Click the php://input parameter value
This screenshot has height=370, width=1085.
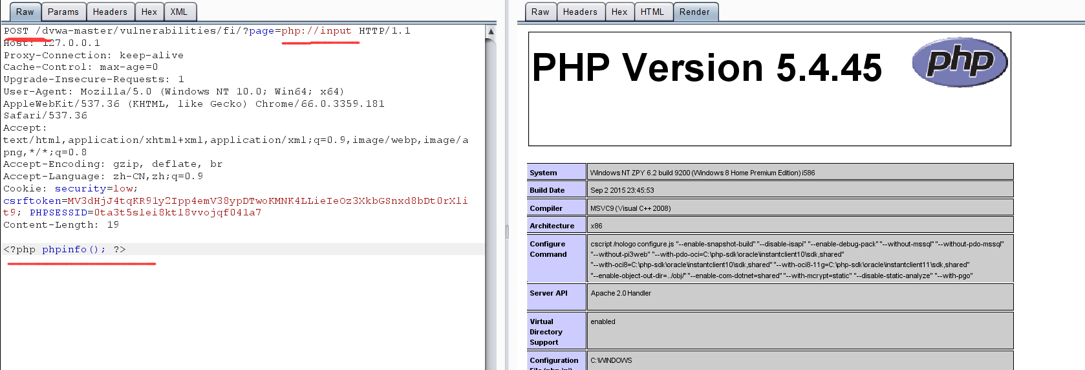316,30
